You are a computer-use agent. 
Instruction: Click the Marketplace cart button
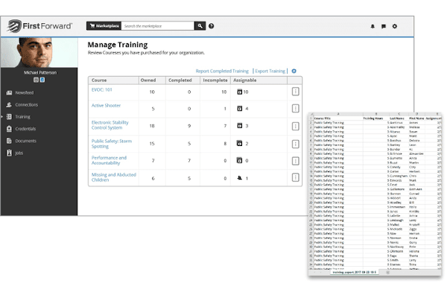103,25
